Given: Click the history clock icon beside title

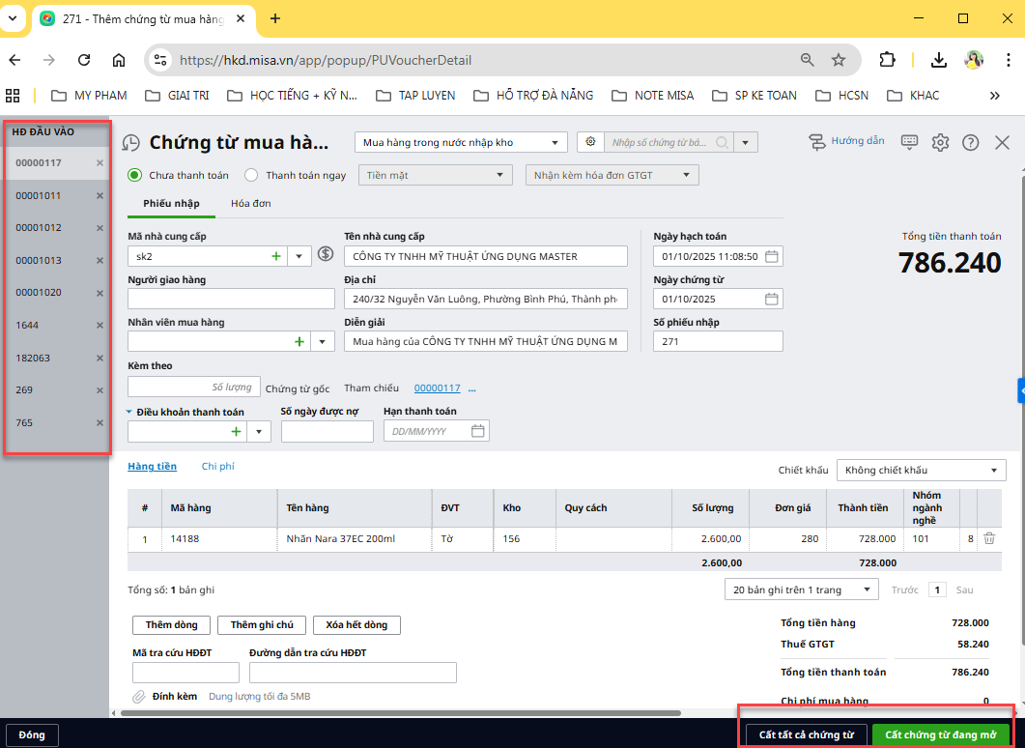Looking at the screenshot, I should [131, 143].
